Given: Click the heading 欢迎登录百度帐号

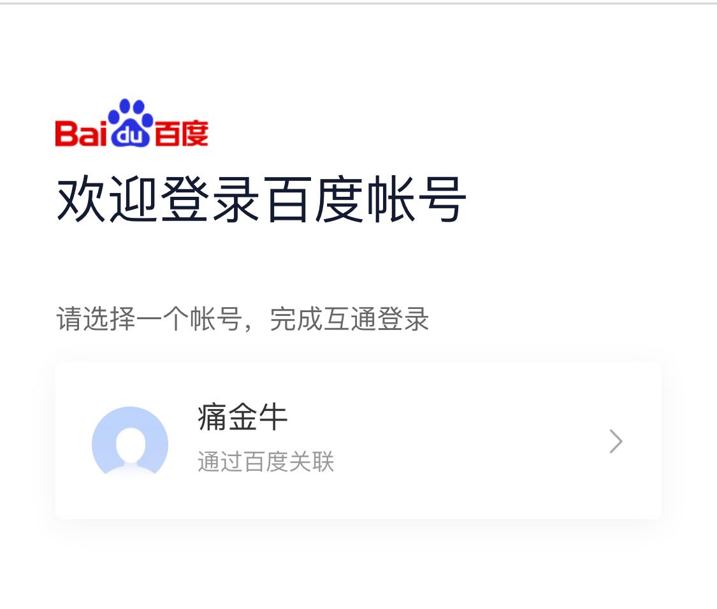Looking at the screenshot, I should [261, 199].
